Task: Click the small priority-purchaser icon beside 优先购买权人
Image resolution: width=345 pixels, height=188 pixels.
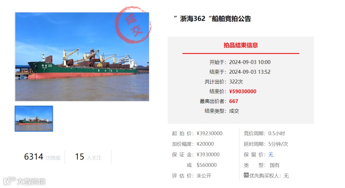Action: pyautogui.click(x=246, y=175)
